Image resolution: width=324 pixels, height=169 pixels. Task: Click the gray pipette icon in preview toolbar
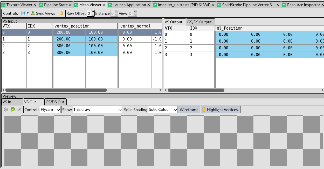(19, 110)
